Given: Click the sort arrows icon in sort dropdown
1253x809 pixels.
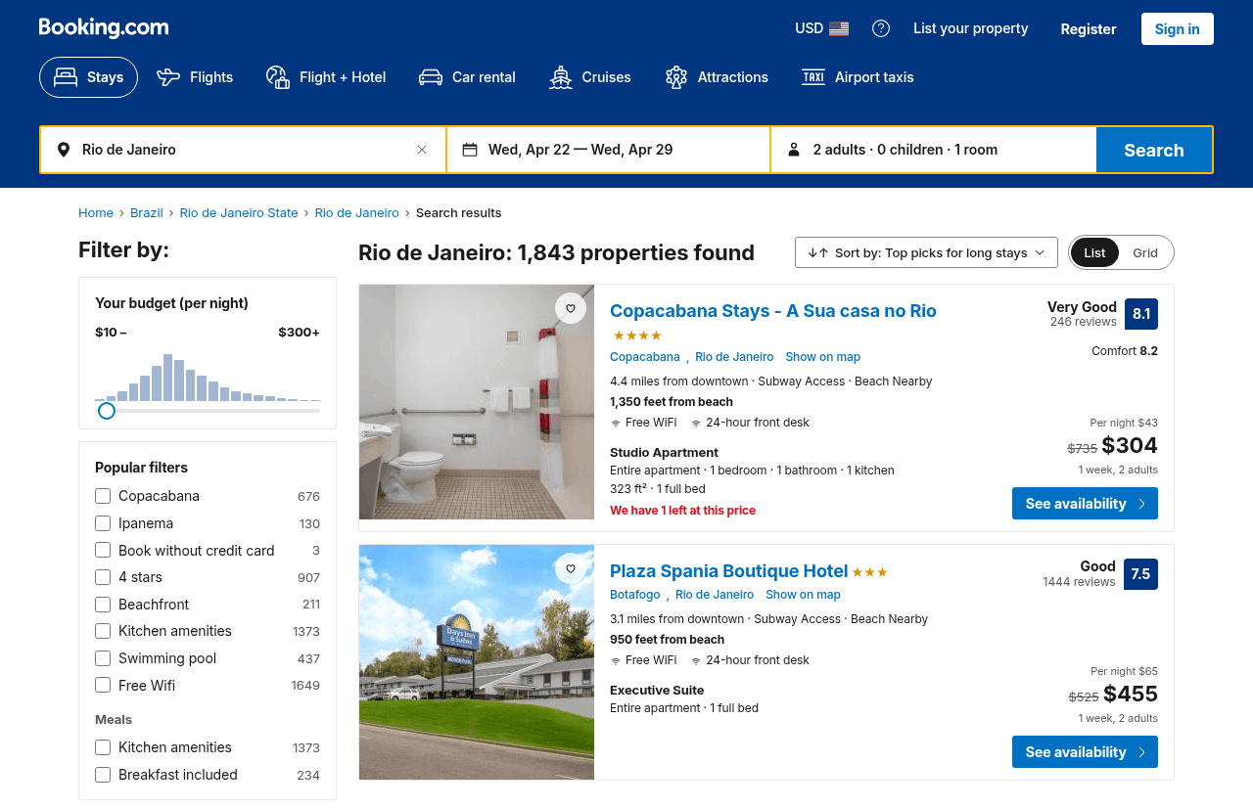Looking at the screenshot, I should pos(818,252).
